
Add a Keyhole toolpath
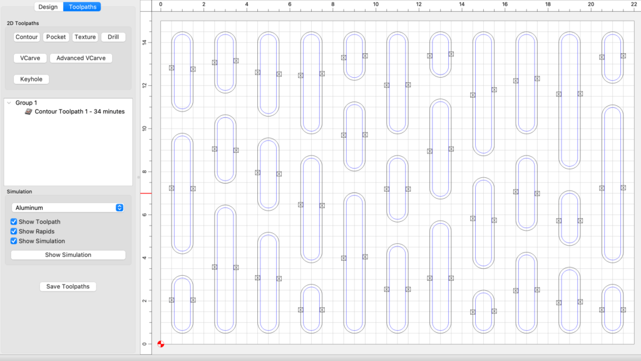31,80
